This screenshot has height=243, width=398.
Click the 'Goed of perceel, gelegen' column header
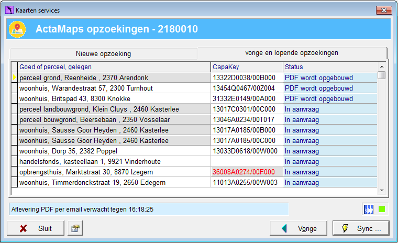point(114,67)
